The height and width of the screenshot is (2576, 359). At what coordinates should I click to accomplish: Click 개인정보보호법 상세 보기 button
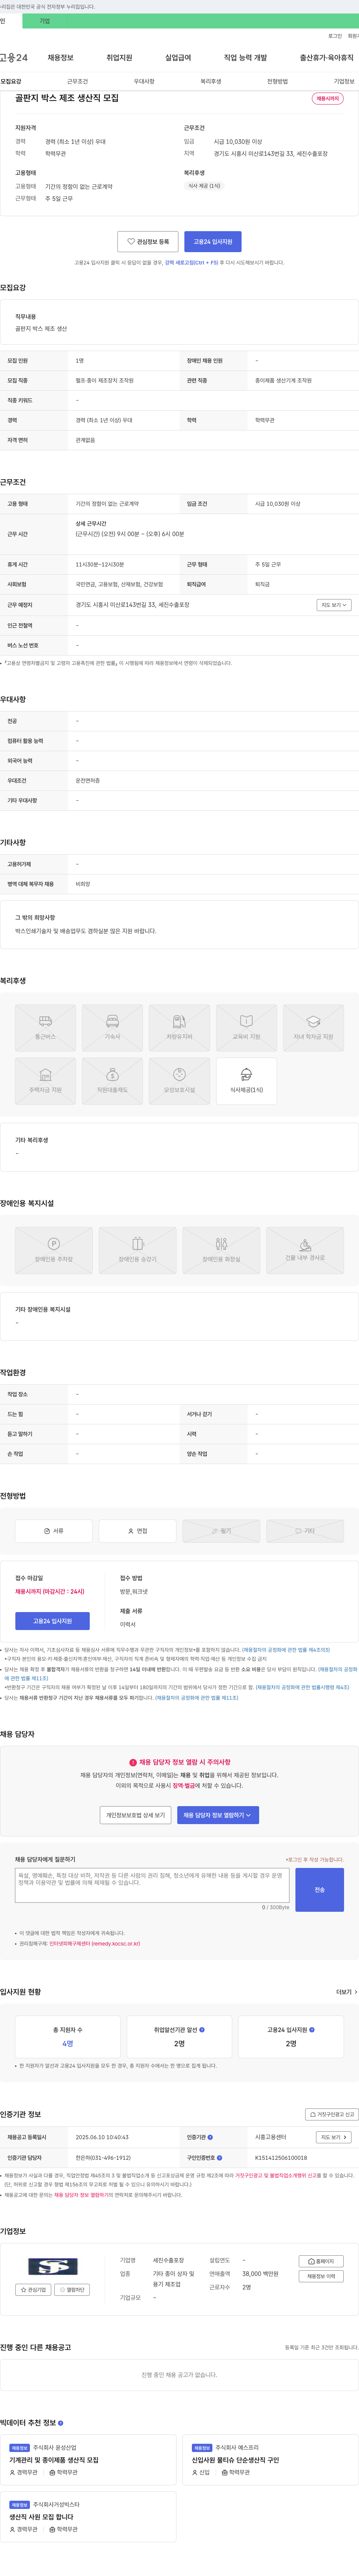tap(136, 1815)
